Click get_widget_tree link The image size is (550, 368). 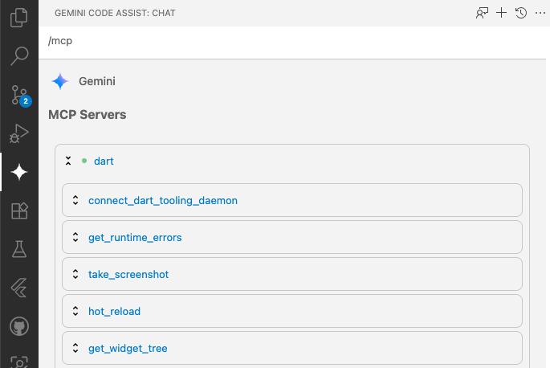click(128, 349)
